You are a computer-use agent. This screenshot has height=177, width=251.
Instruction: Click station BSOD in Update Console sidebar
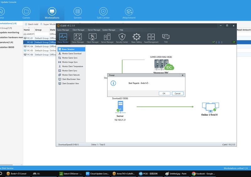[7, 47]
